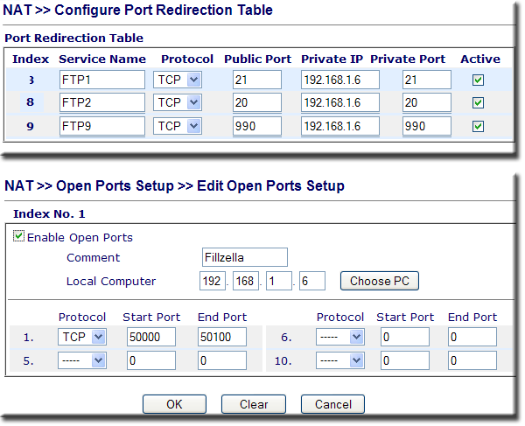Open Protocol dropdown for FTP1 service

(x=178, y=80)
